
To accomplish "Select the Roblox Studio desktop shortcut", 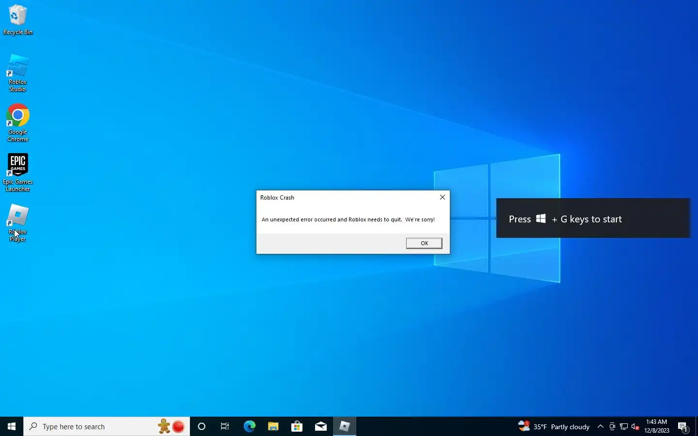I will coord(18,73).
